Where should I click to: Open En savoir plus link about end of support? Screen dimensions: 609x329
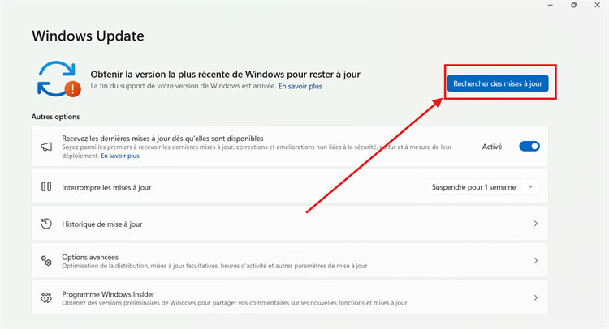click(x=300, y=86)
